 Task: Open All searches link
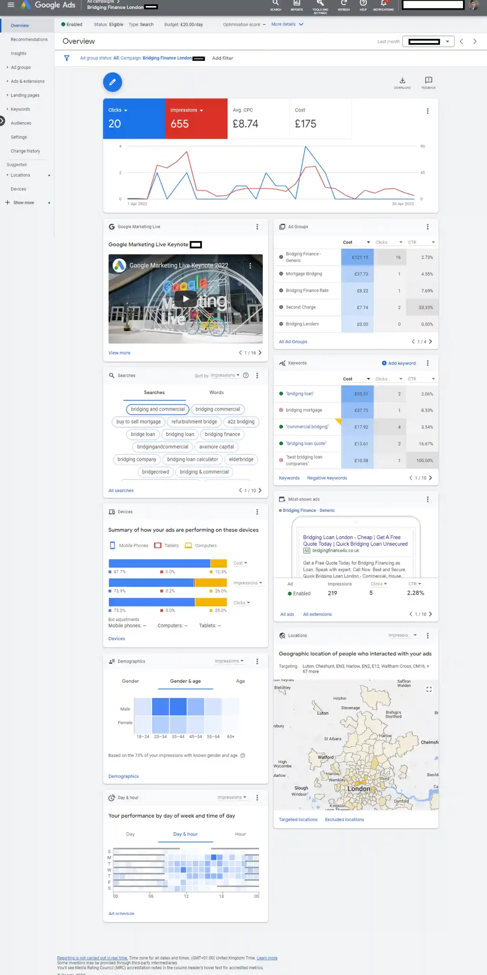click(x=121, y=491)
